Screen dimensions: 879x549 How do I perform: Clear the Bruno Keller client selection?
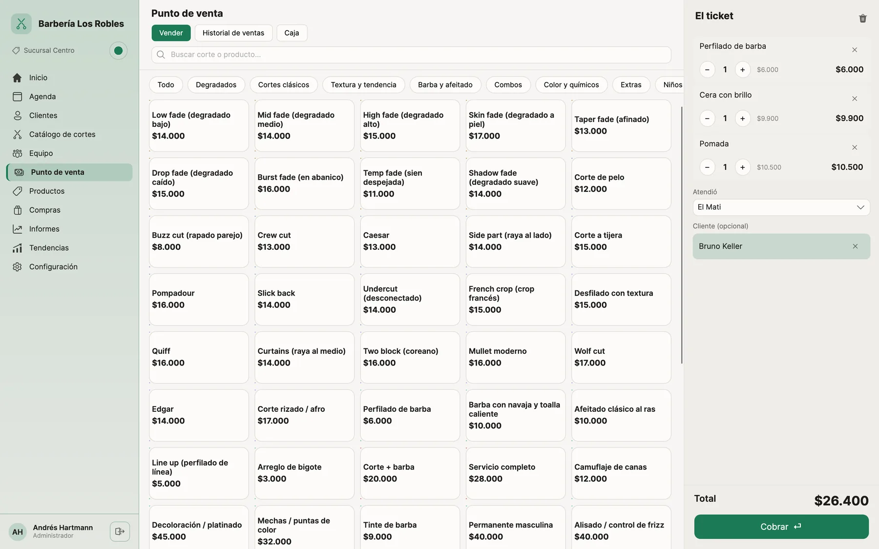tap(855, 246)
